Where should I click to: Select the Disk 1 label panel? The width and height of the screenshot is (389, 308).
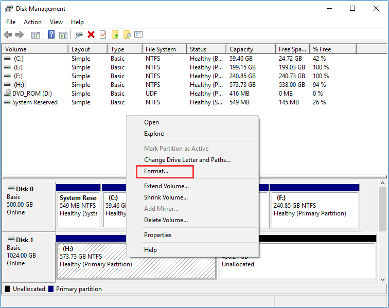pos(28,257)
